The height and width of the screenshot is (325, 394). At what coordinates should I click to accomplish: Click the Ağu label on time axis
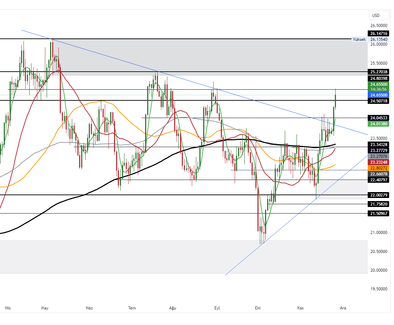(x=173, y=308)
